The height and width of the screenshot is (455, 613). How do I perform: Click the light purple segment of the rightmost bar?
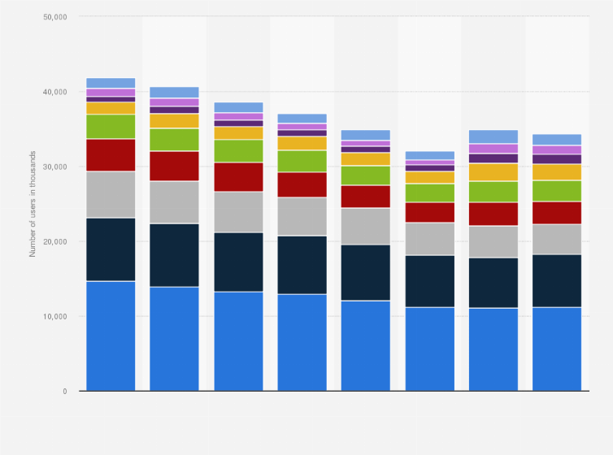(557, 150)
